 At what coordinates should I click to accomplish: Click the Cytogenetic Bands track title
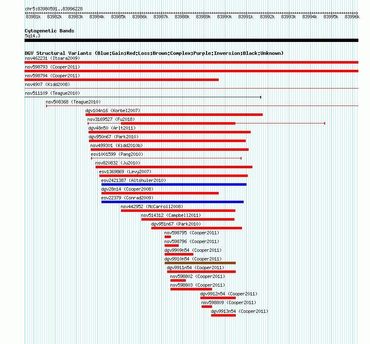(49, 31)
